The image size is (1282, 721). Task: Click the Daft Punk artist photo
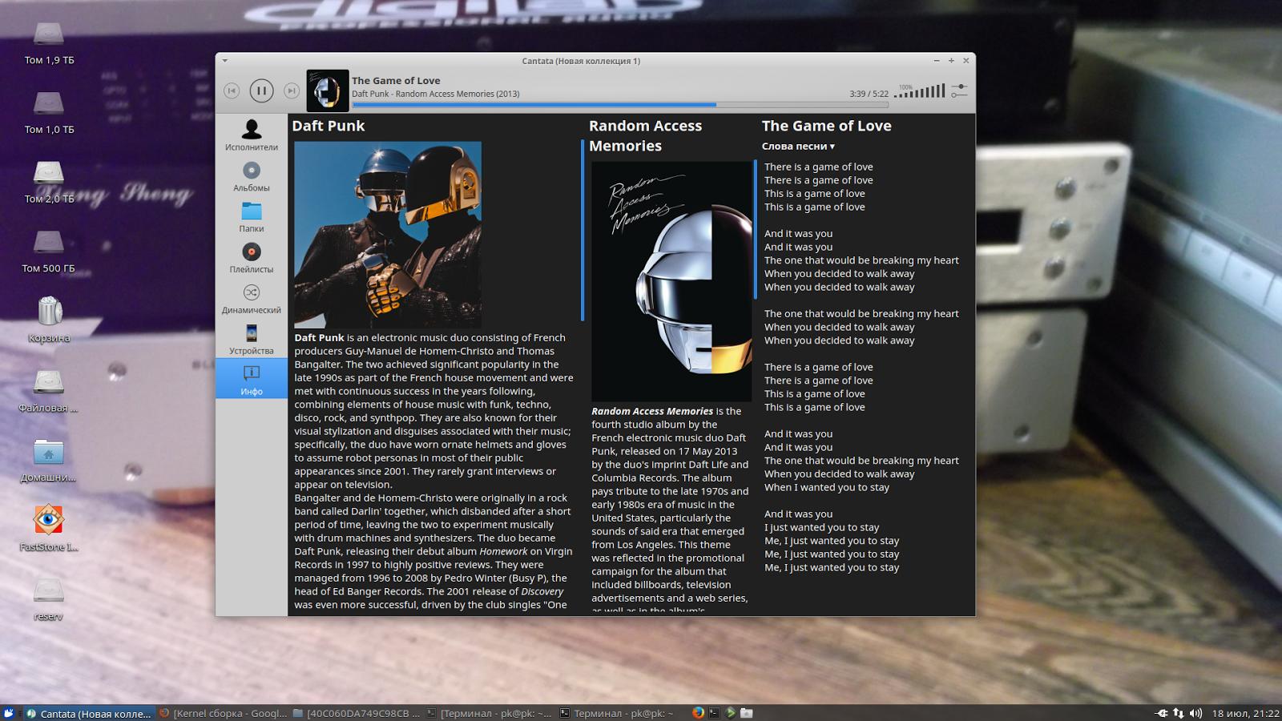click(388, 234)
